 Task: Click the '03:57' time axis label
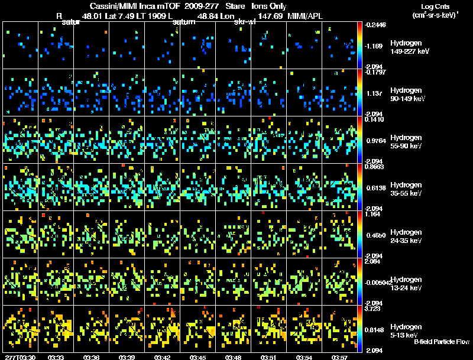[x=339, y=357]
